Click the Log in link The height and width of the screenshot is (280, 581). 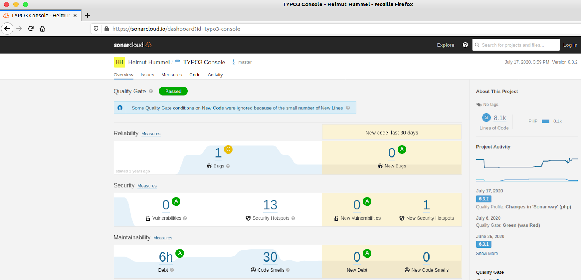(x=570, y=45)
